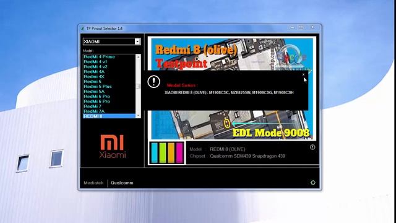Select the highlighted REDMI 8 model
This screenshot has height=223, width=396.
pos(110,116)
